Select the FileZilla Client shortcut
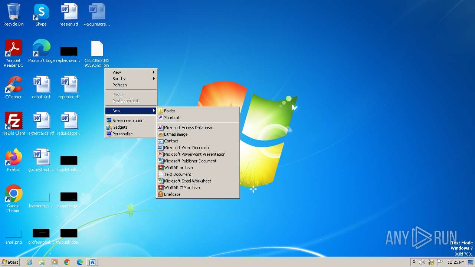Image resolution: width=475 pixels, height=267 pixels. tap(13, 124)
